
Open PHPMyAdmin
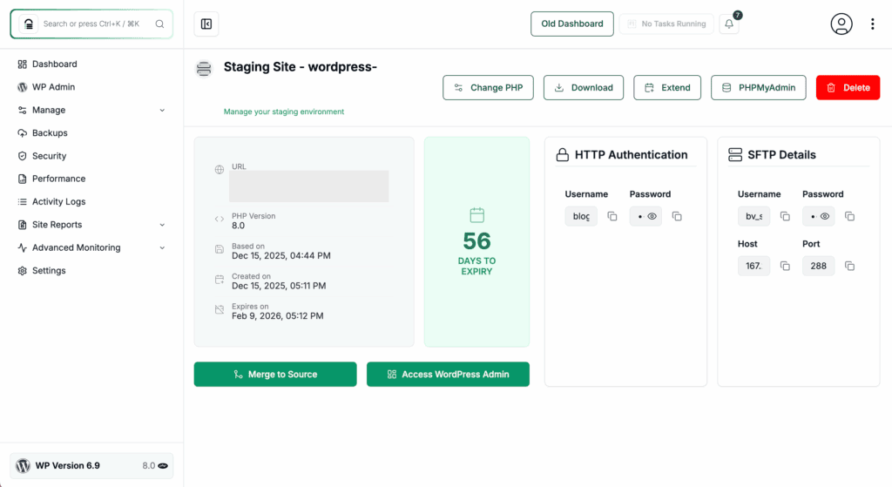tap(759, 88)
